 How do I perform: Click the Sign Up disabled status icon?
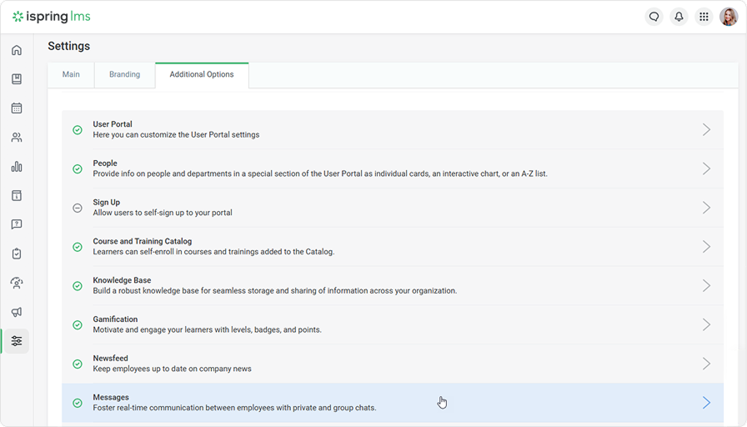78,208
